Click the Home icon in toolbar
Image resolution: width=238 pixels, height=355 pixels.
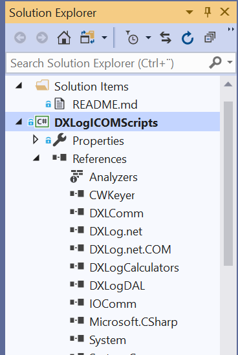(64, 38)
